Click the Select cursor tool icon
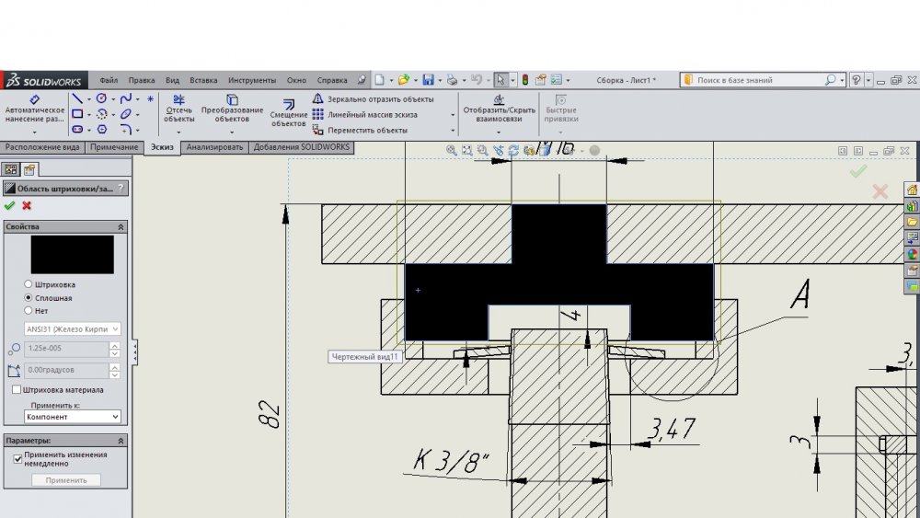This screenshot has height=518, width=920. click(x=500, y=80)
